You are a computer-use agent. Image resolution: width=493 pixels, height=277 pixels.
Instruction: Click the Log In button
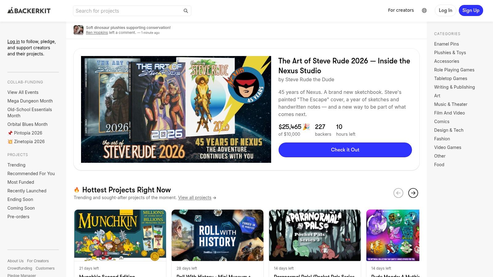(445, 10)
